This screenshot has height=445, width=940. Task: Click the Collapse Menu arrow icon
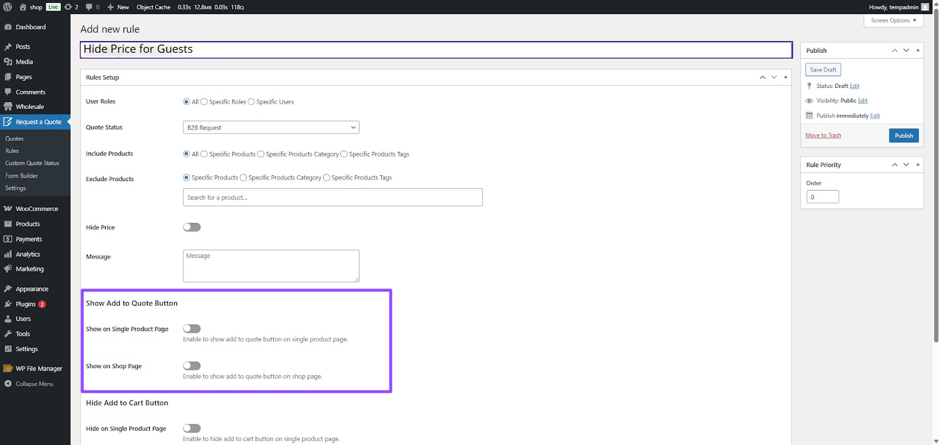click(8, 384)
